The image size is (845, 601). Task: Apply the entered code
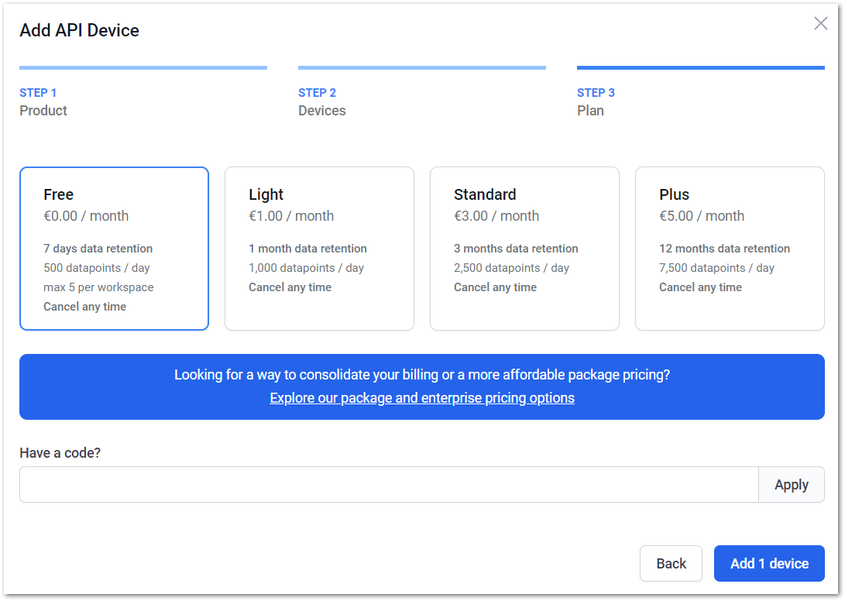791,485
